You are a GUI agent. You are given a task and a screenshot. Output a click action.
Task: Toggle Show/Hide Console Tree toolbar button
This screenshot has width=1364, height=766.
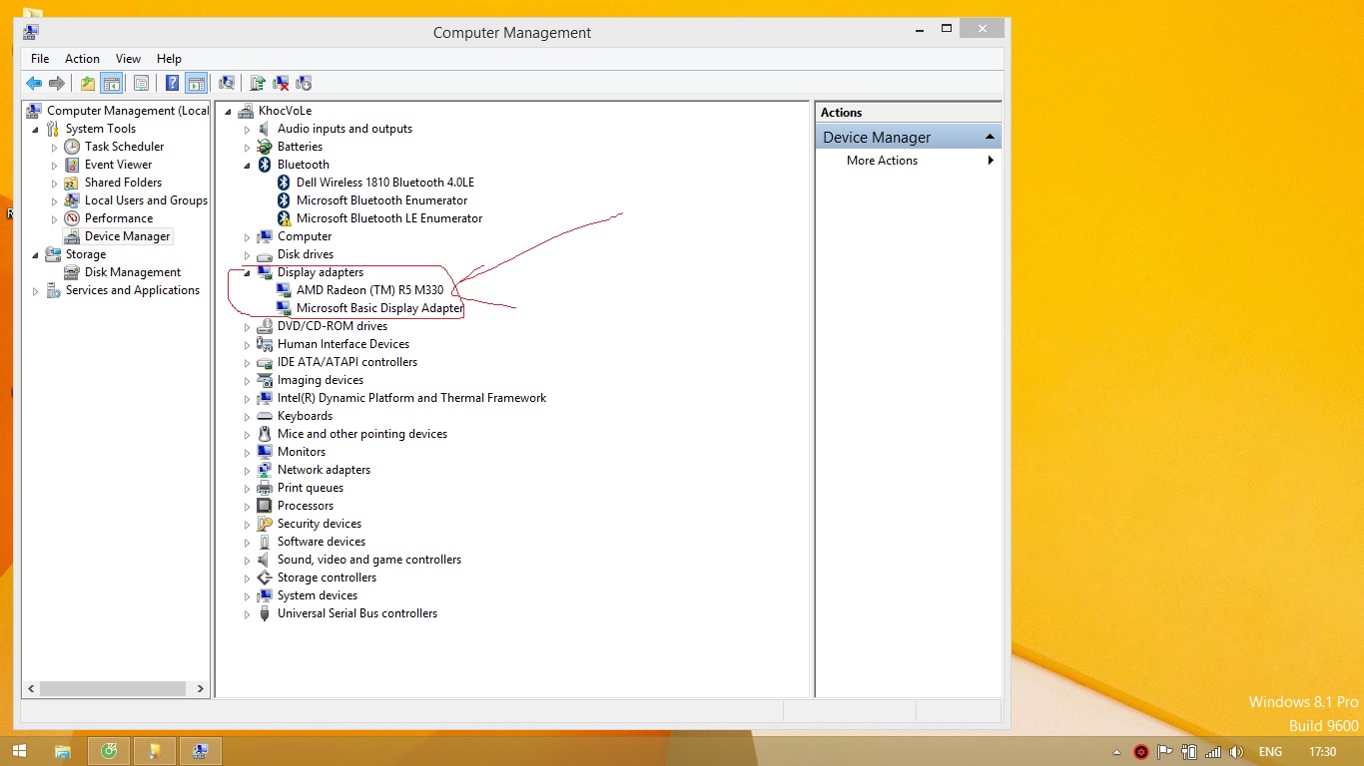(111, 84)
